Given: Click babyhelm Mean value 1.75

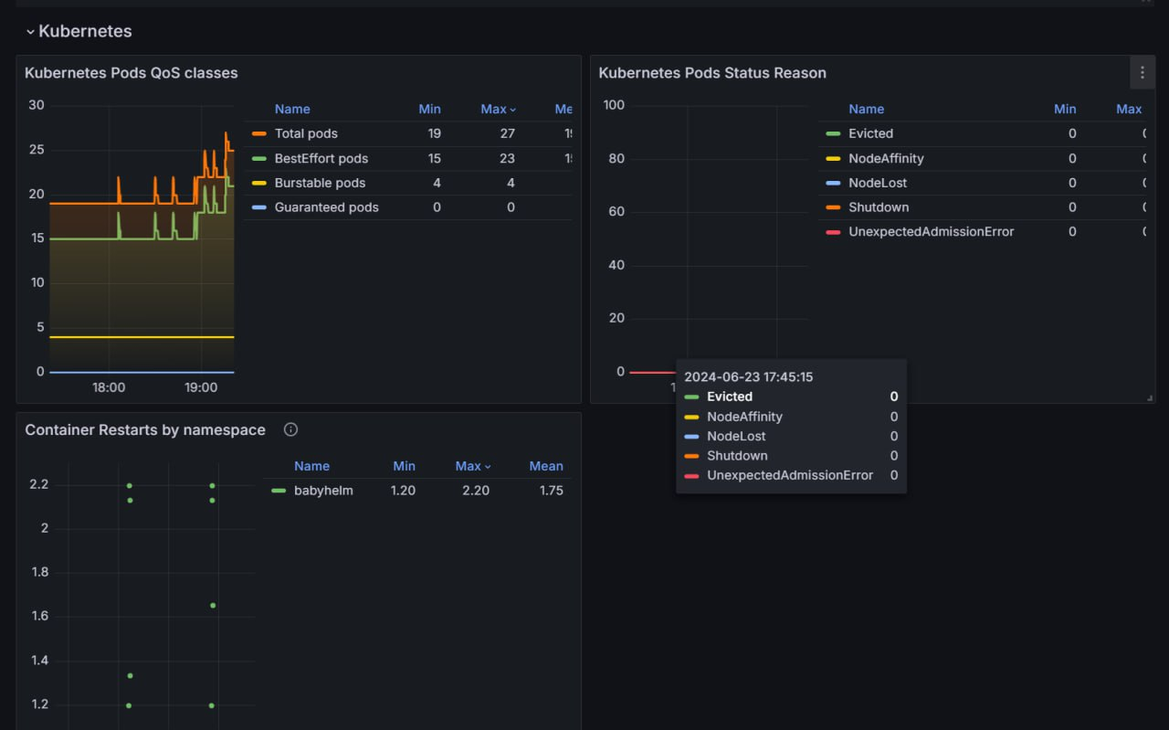Looking at the screenshot, I should point(551,491).
